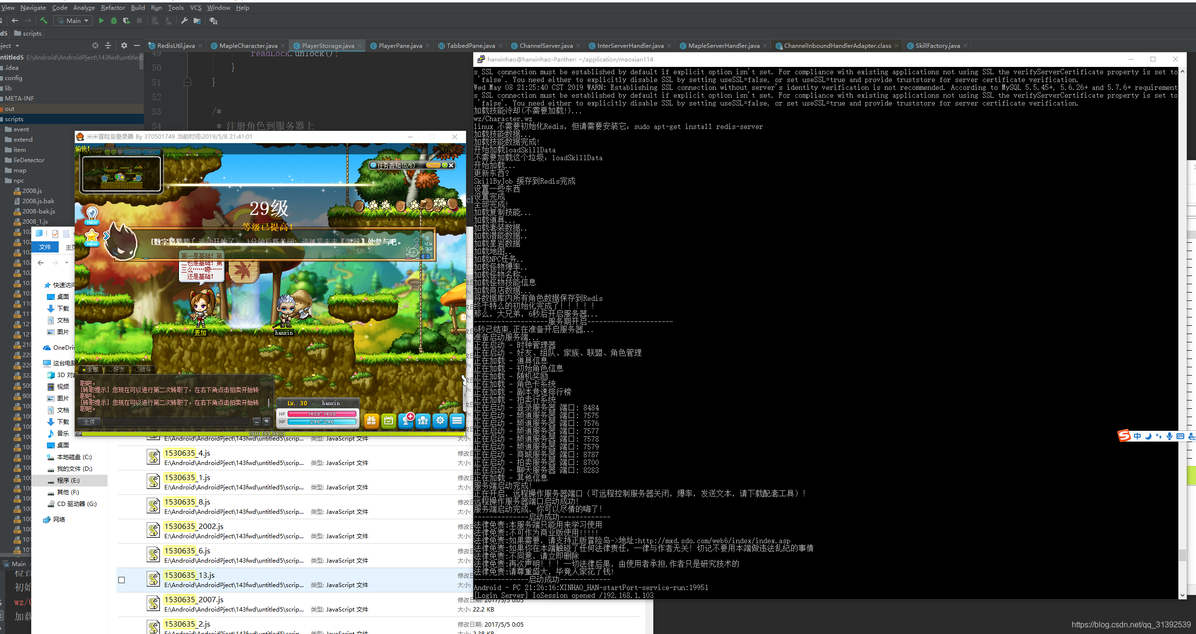Switch to SkillFactory.java tab
This screenshot has height=634, width=1196.
937,46
